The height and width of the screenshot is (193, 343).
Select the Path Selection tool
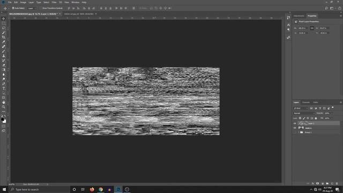click(4, 93)
